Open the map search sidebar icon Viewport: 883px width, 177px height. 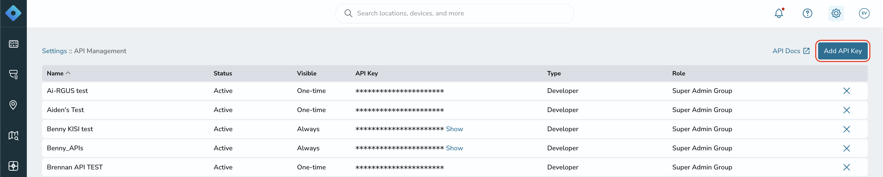point(13,136)
